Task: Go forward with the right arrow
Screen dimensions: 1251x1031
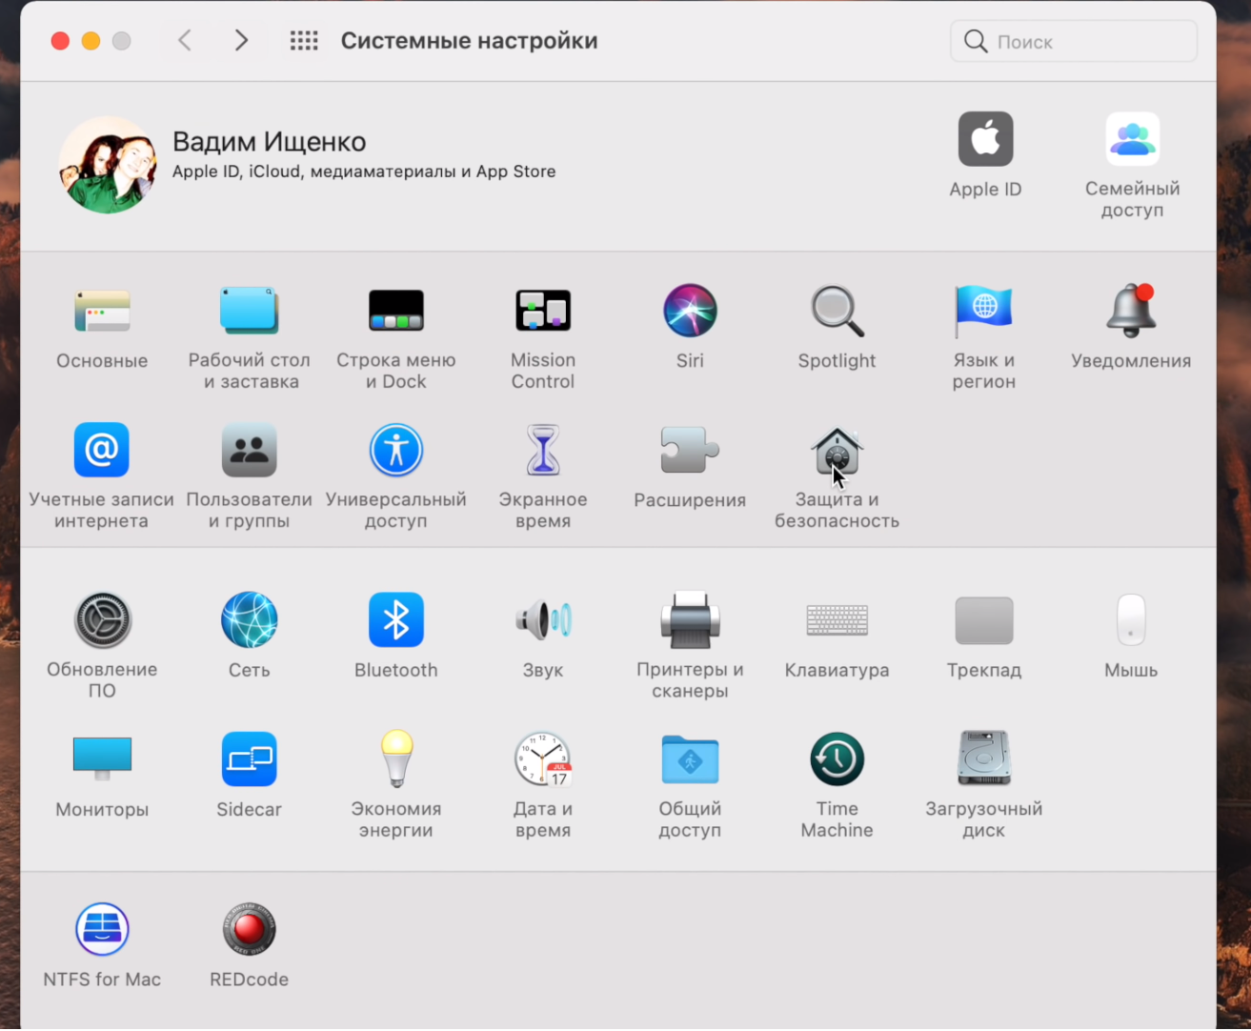Action: click(x=241, y=40)
